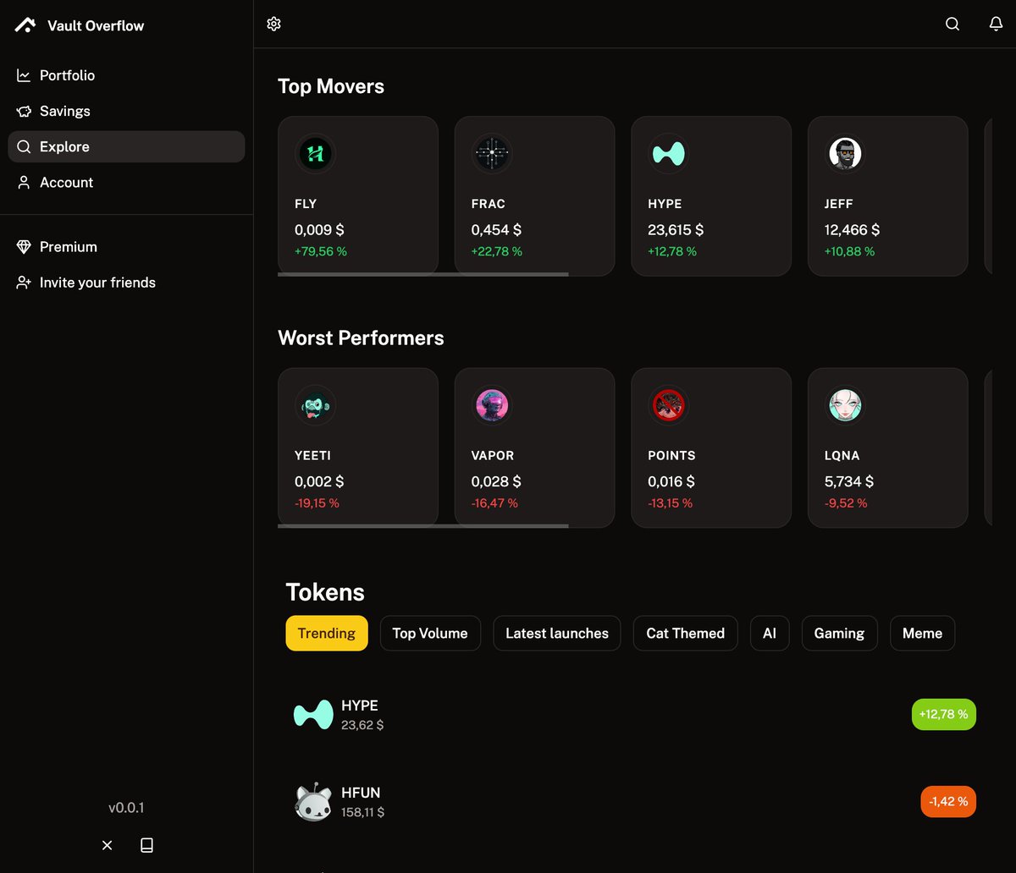Viewport: 1016px width, 873px height.
Task: Select the Meme filter tab
Action: pyautogui.click(x=923, y=633)
